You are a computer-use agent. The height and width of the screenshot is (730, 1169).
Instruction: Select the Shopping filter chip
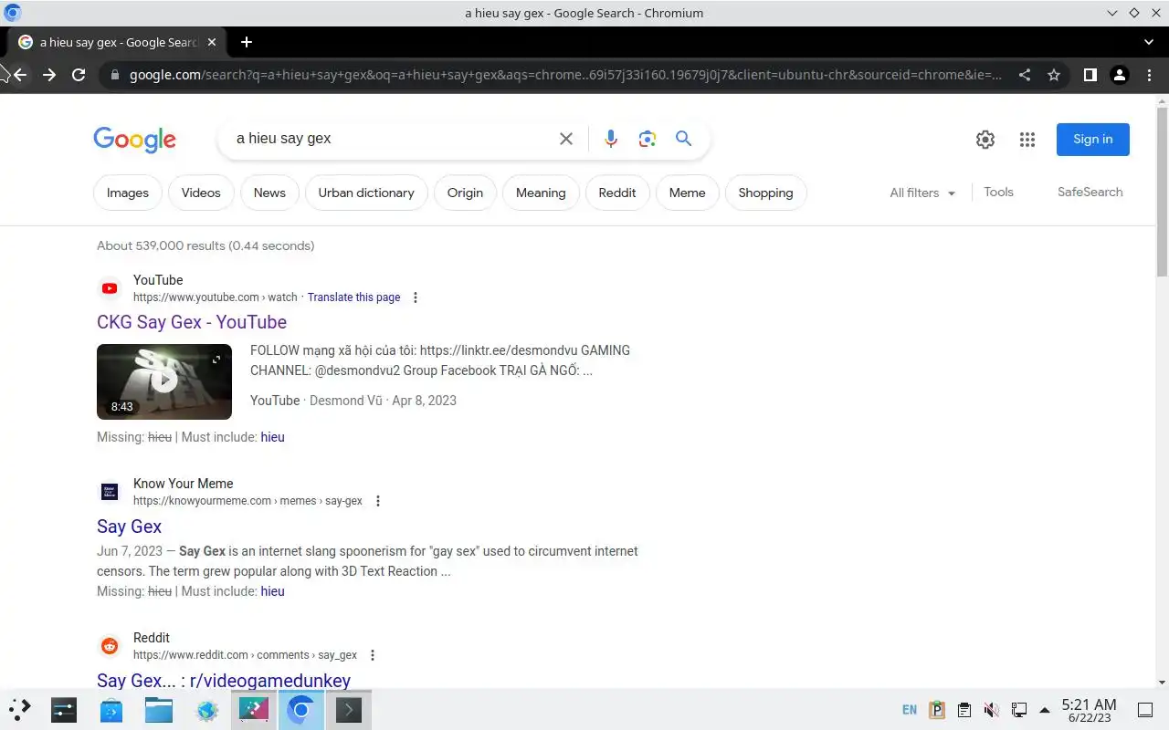pos(765,193)
